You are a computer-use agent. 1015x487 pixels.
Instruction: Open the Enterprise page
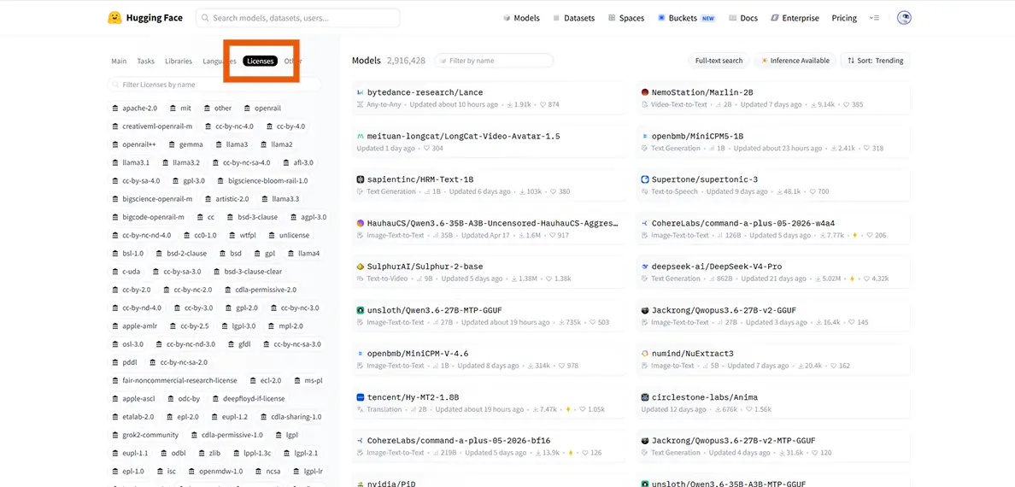(795, 18)
